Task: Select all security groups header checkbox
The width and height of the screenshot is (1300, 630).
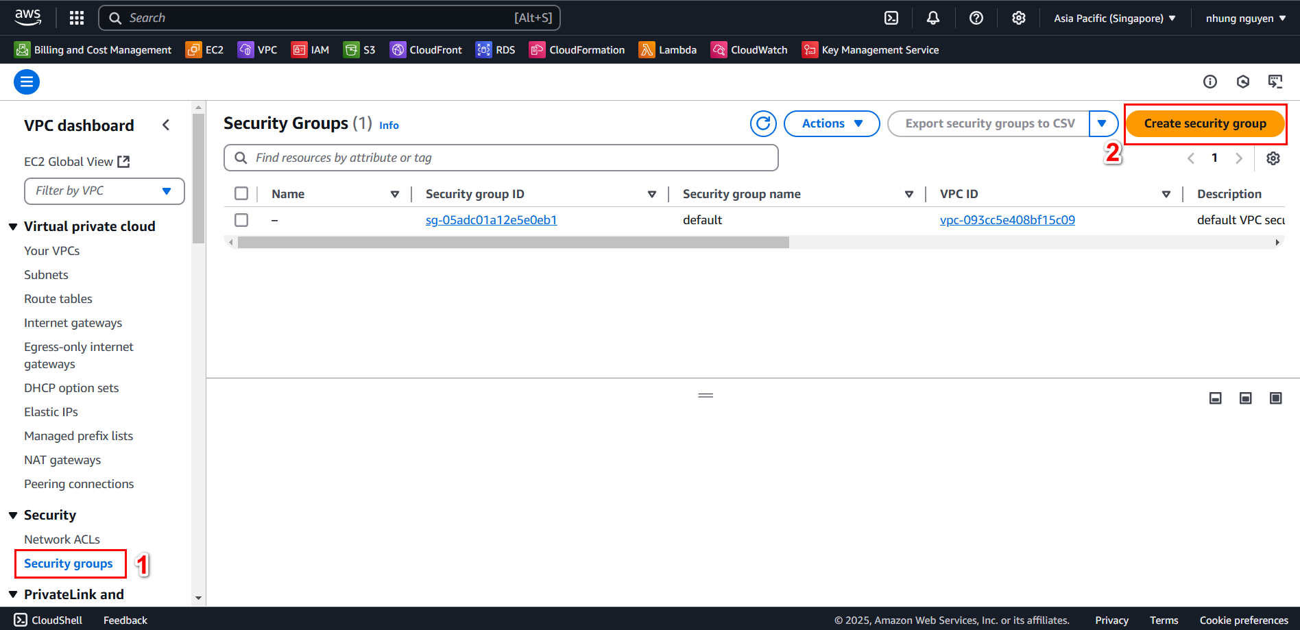Action: 241,193
